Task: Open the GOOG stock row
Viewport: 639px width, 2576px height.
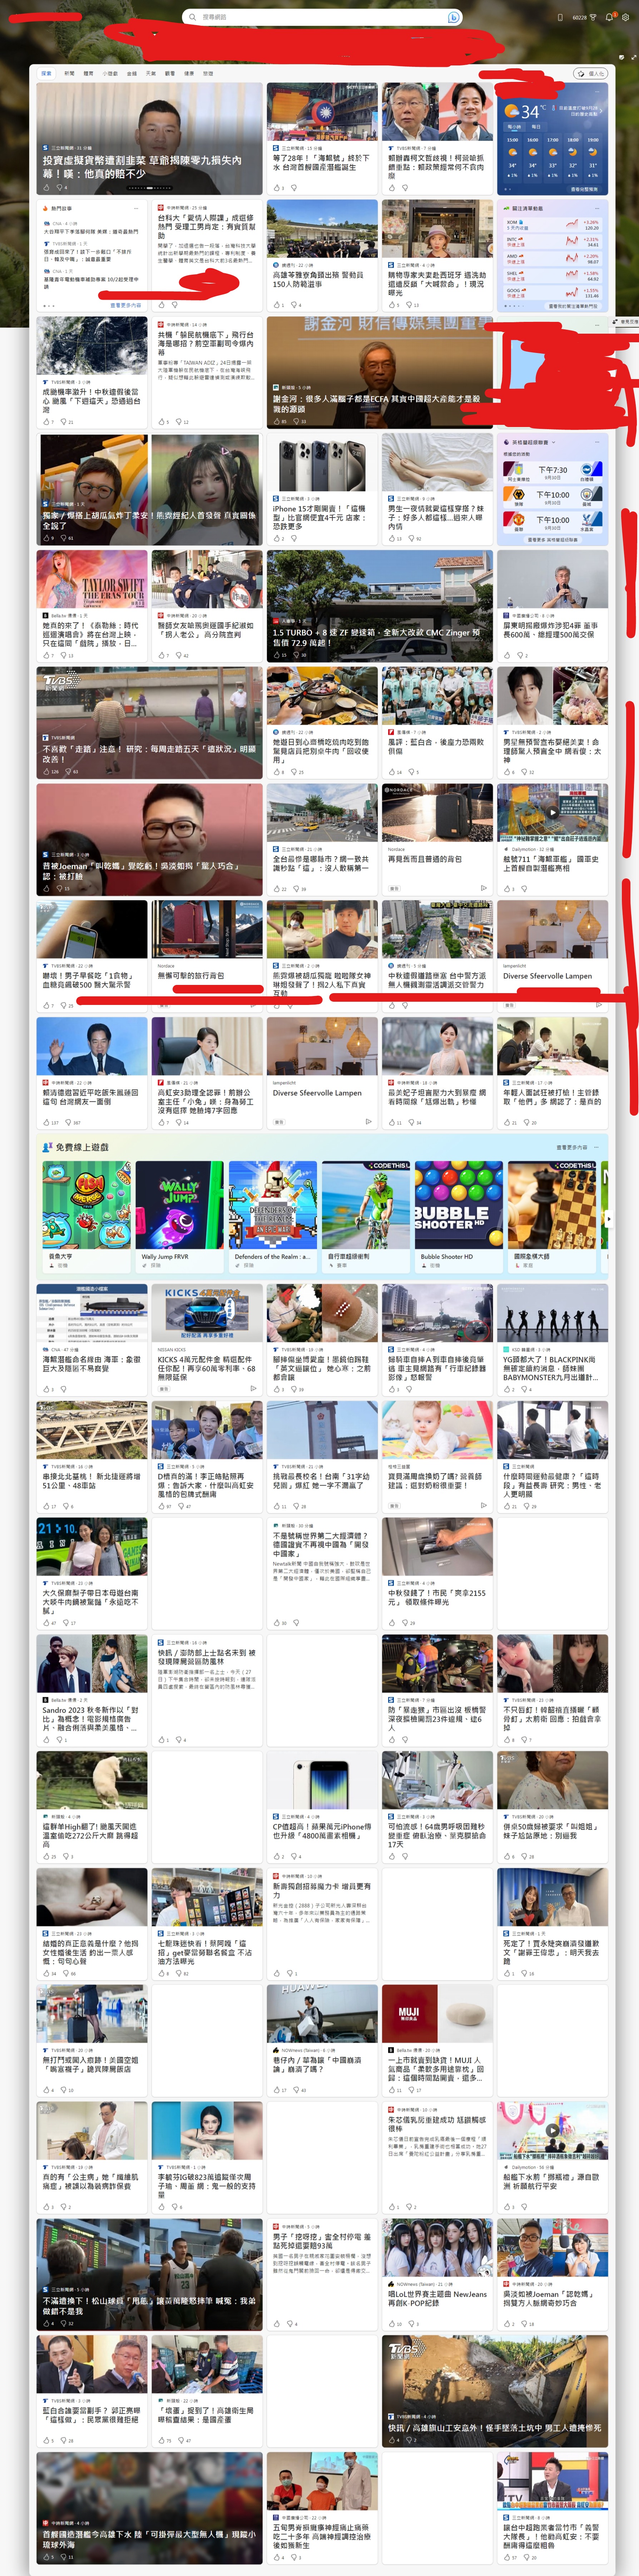Action: point(552,293)
